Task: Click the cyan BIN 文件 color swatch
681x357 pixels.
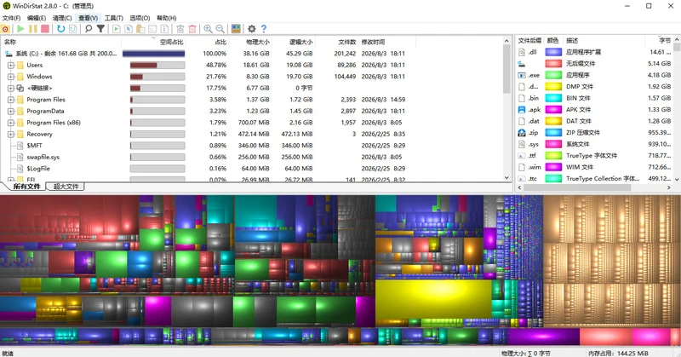Action: coord(553,98)
